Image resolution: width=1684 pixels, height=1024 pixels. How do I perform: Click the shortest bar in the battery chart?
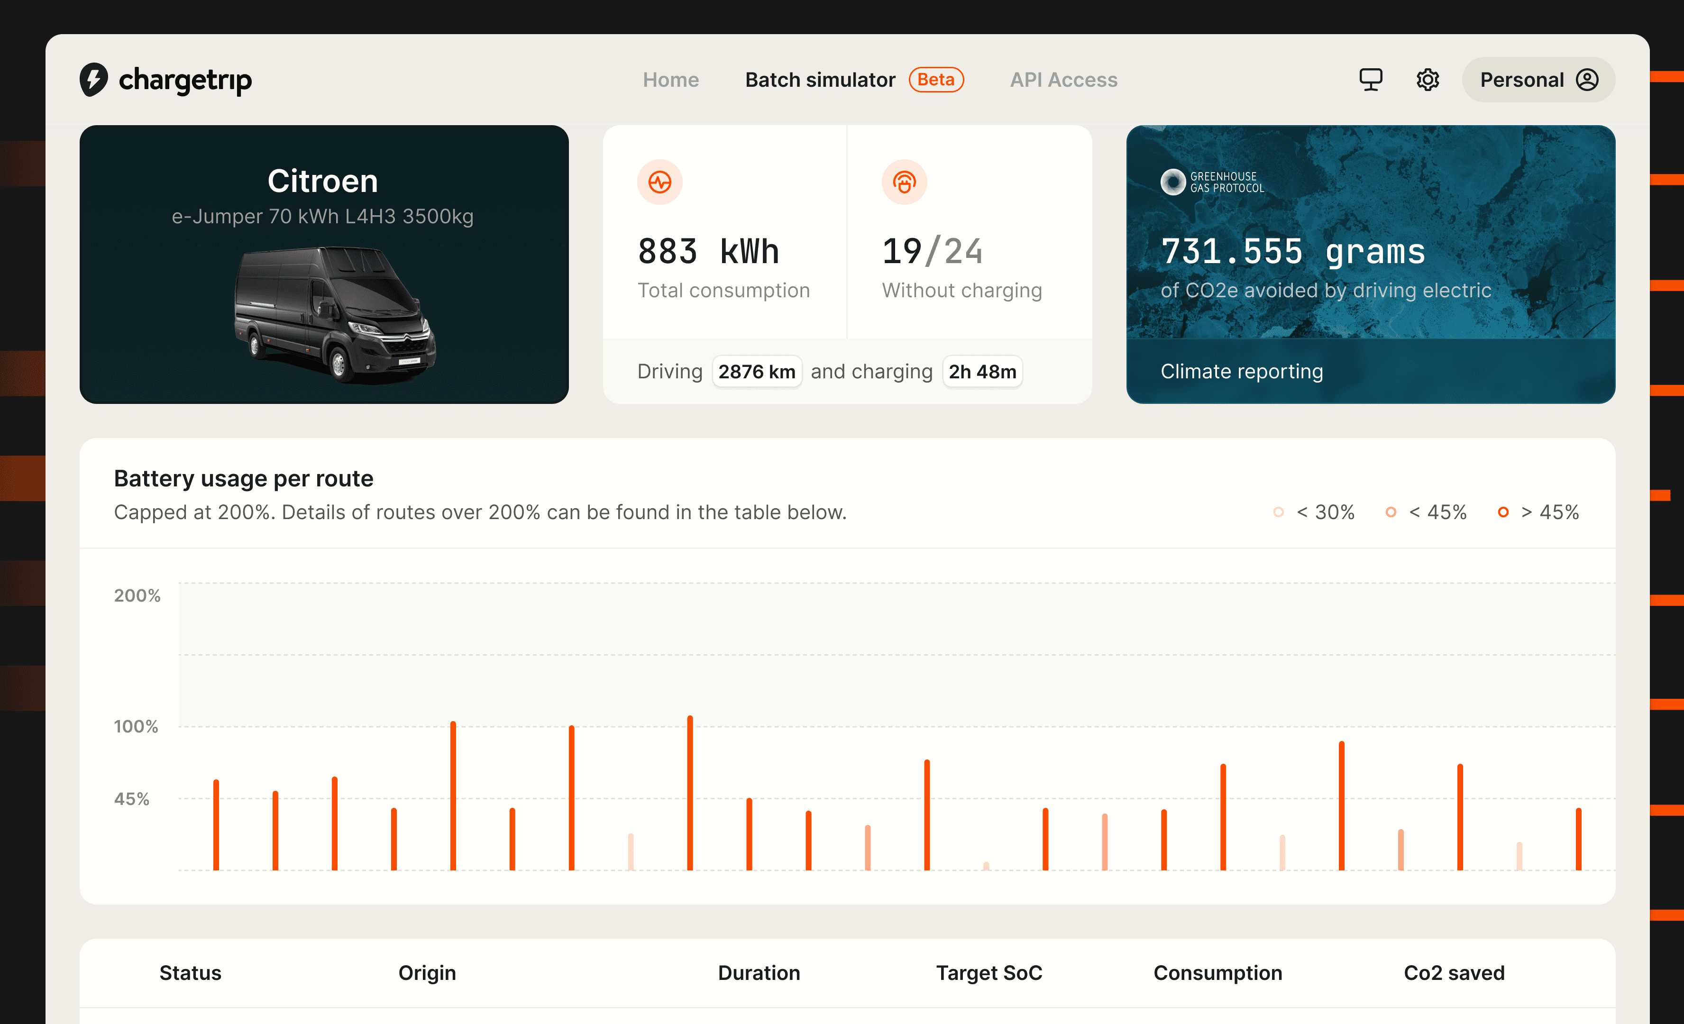tap(986, 866)
